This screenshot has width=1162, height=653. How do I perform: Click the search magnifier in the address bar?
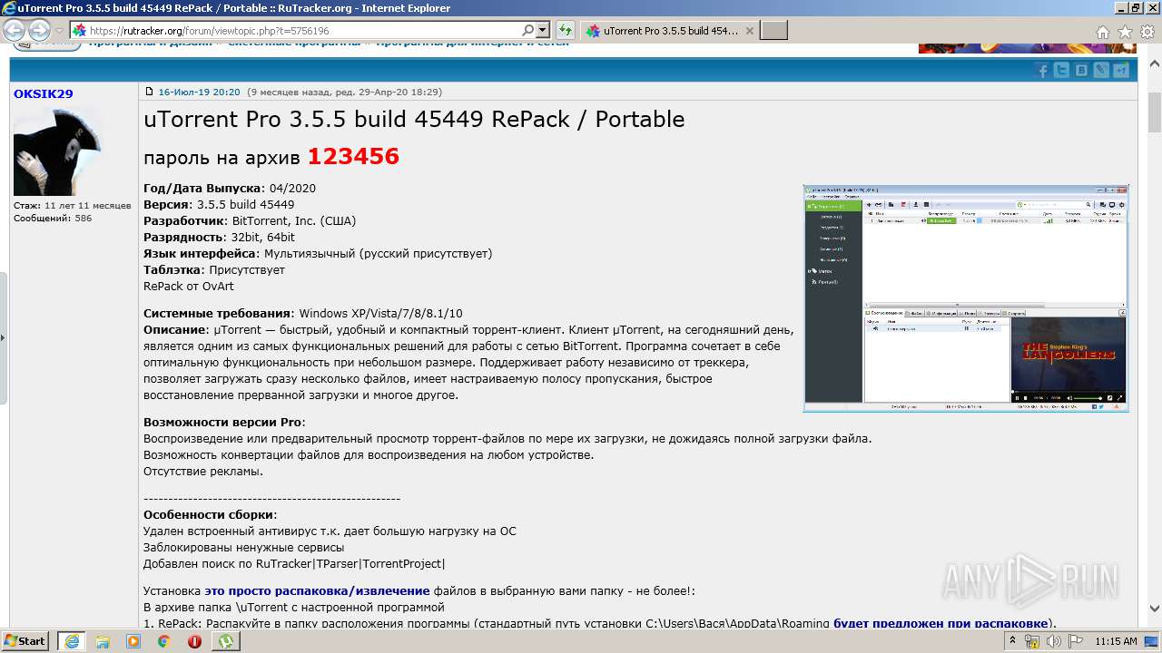pyautogui.click(x=528, y=30)
